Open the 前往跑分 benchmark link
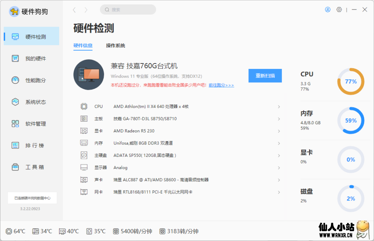Image resolution: width=374 pixels, height=241 pixels. click(221, 85)
